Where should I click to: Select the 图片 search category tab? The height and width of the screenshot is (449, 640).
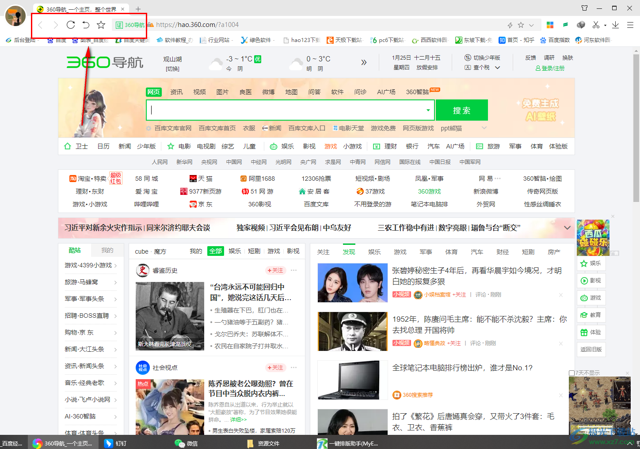222,92
